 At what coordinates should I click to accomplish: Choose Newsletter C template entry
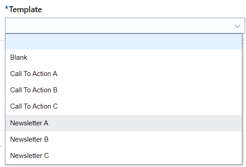pos(124,156)
